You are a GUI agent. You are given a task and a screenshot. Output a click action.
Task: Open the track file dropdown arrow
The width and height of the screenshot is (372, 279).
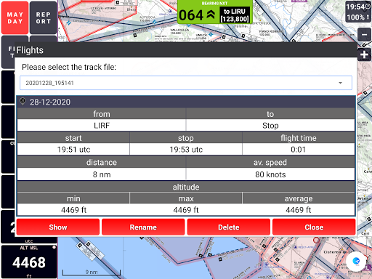click(340, 83)
